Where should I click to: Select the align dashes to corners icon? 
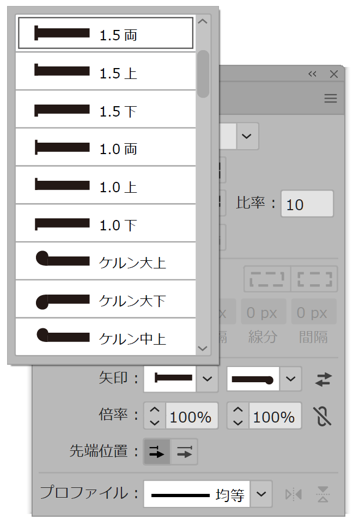tap(314, 279)
